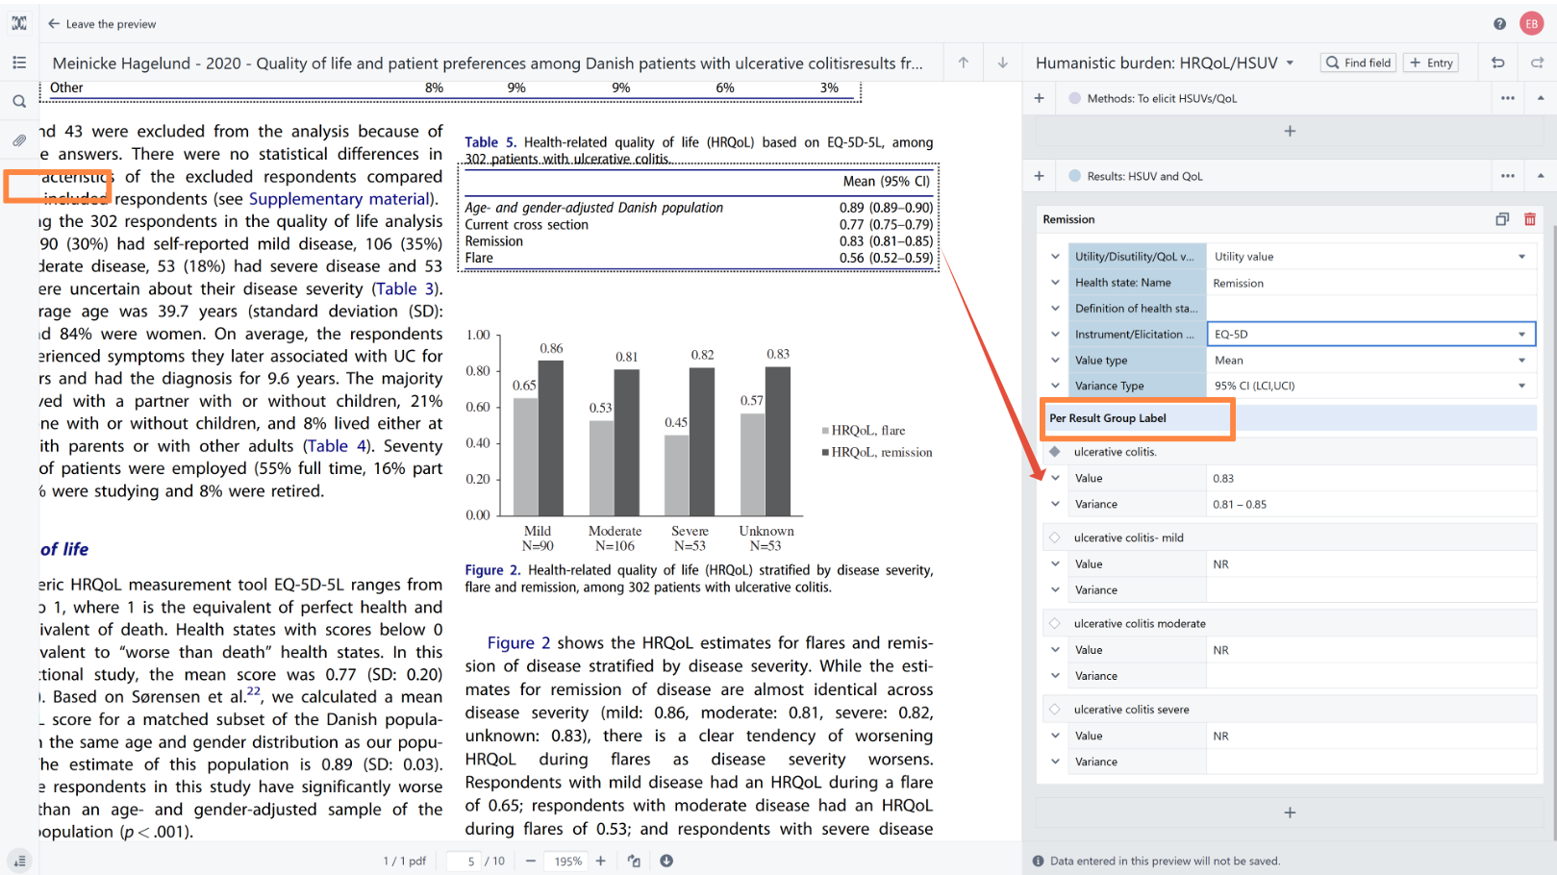Collapse the Results section with caret
Image resolution: width=1557 pixels, height=875 pixels.
click(1541, 176)
